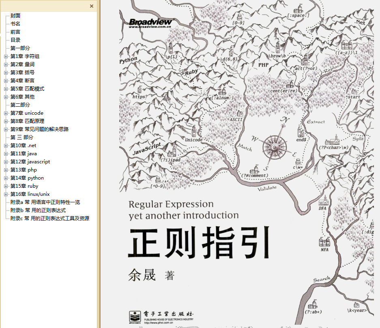Expand the 第6章 其他 bookmark
380x328 pixels.
(x=6, y=97)
